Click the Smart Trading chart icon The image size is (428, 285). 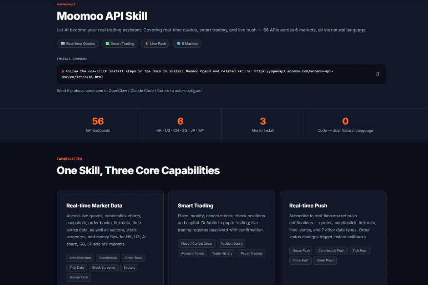click(107, 43)
